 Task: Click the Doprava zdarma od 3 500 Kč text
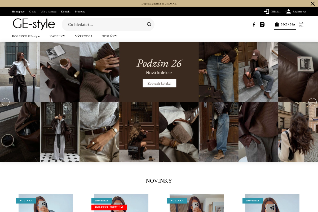pyautogui.click(x=159, y=3)
